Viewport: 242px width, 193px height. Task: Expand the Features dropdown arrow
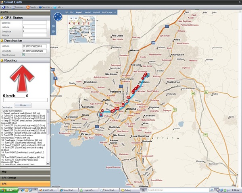click(25, 7)
